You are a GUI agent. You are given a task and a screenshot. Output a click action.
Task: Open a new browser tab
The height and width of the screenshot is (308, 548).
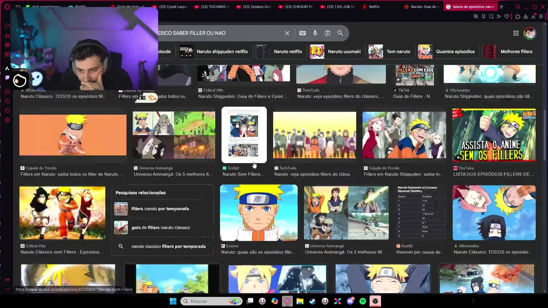click(x=501, y=6)
